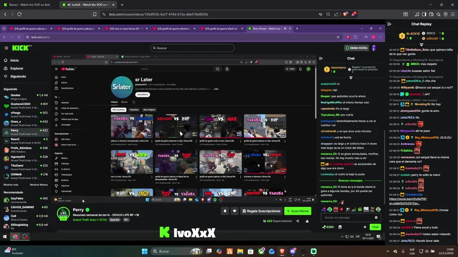The image size is (458, 257).
Task: Open the Brave Wallet icon
Action: [x=431, y=14]
